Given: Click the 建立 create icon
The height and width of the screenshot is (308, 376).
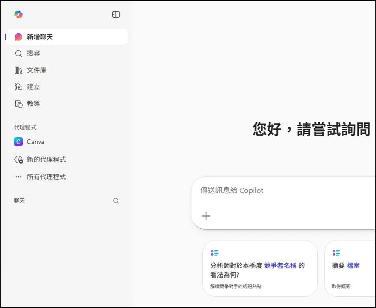Looking at the screenshot, I should tap(18, 87).
